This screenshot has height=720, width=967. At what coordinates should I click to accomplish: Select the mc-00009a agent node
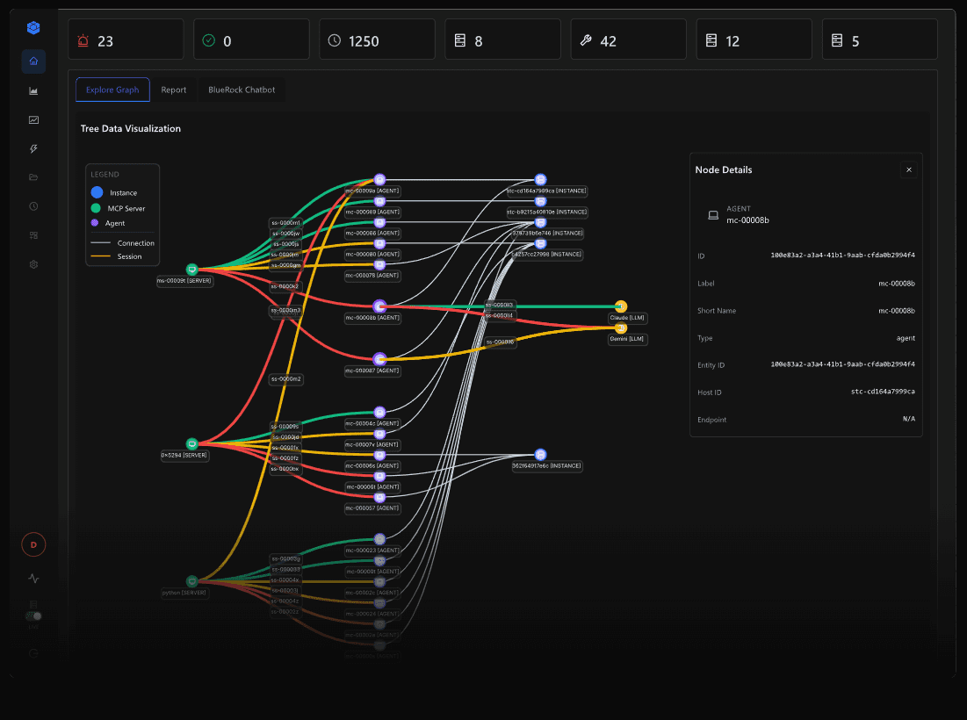(380, 180)
